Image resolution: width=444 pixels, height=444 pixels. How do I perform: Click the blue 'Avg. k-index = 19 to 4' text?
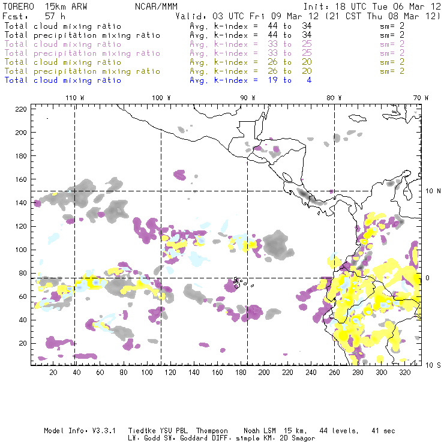click(x=251, y=80)
